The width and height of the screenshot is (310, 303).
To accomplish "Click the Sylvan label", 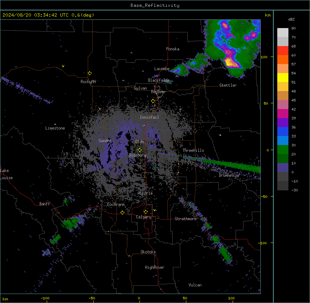I will [140, 88].
